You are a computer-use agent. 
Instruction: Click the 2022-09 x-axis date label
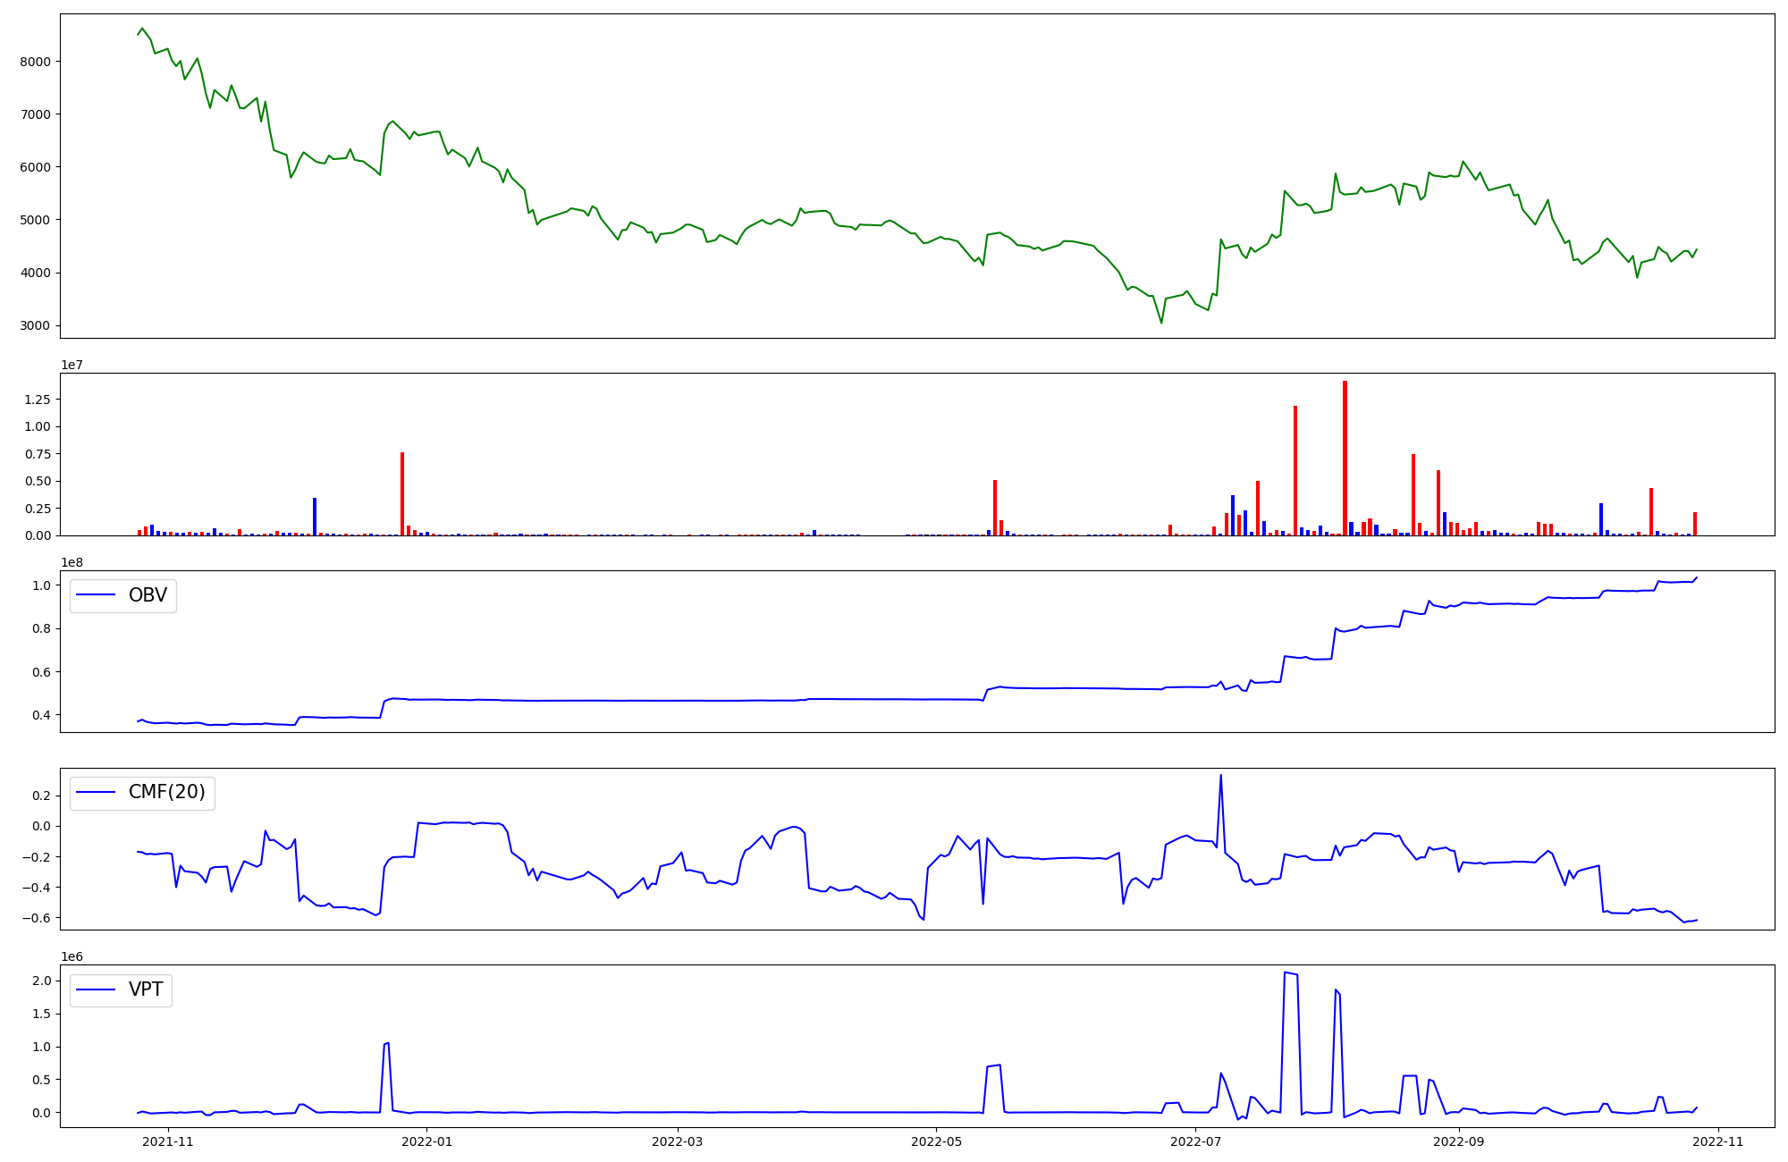click(x=1459, y=1141)
